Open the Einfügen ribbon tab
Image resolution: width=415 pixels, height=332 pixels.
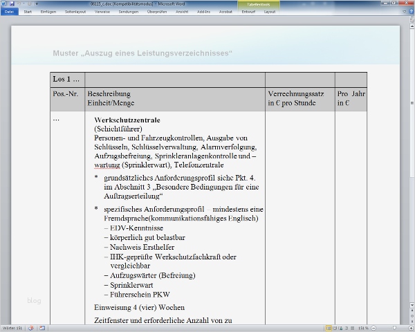point(48,12)
